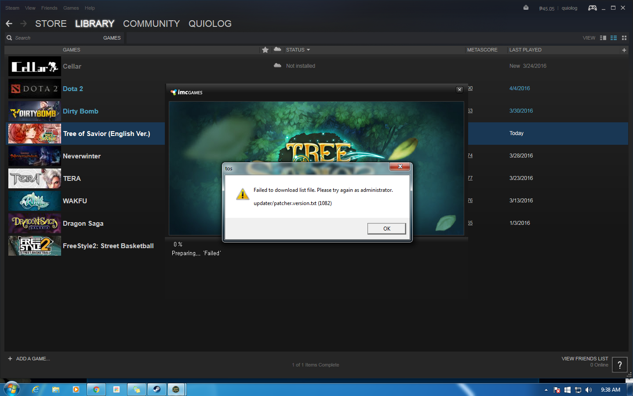Image resolution: width=633 pixels, height=396 pixels.
Task: Click the library Search field
Action: coord(53,38)
